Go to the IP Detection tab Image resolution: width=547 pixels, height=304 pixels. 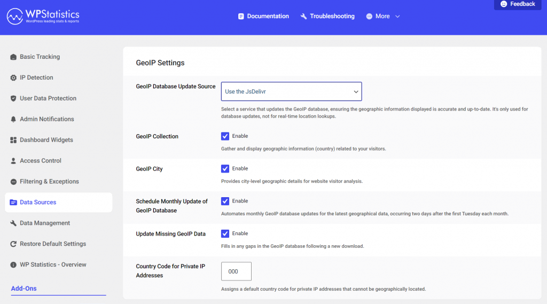click(59, 77)
